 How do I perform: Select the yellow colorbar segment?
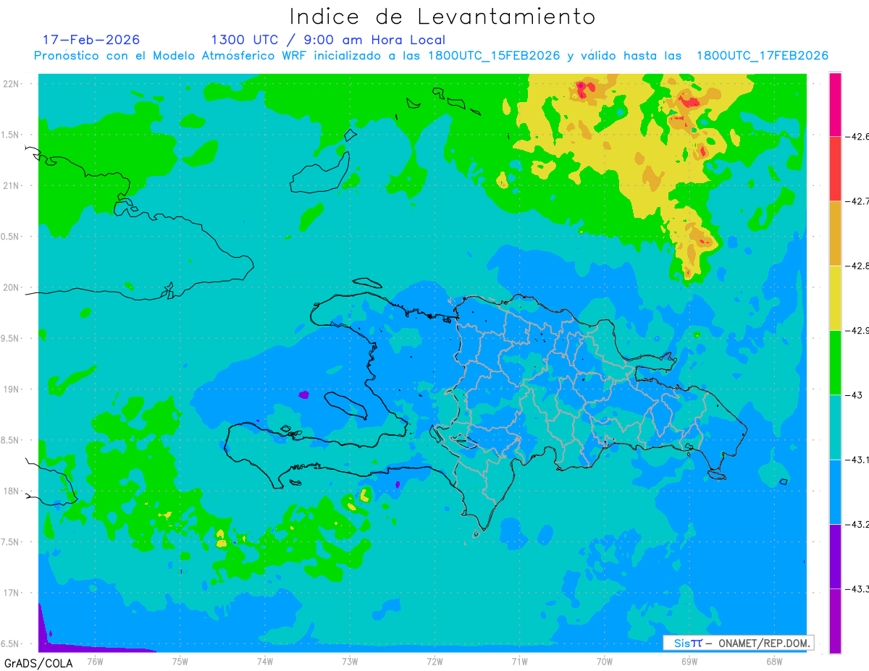[x=835, y=297]
